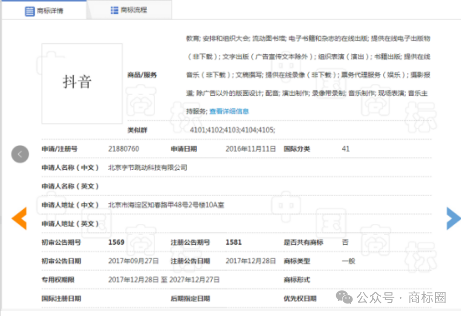This screenshot has height=316, width=461.
Task: Select the exclusive rights period dates
Action: (x=164, y=279)
